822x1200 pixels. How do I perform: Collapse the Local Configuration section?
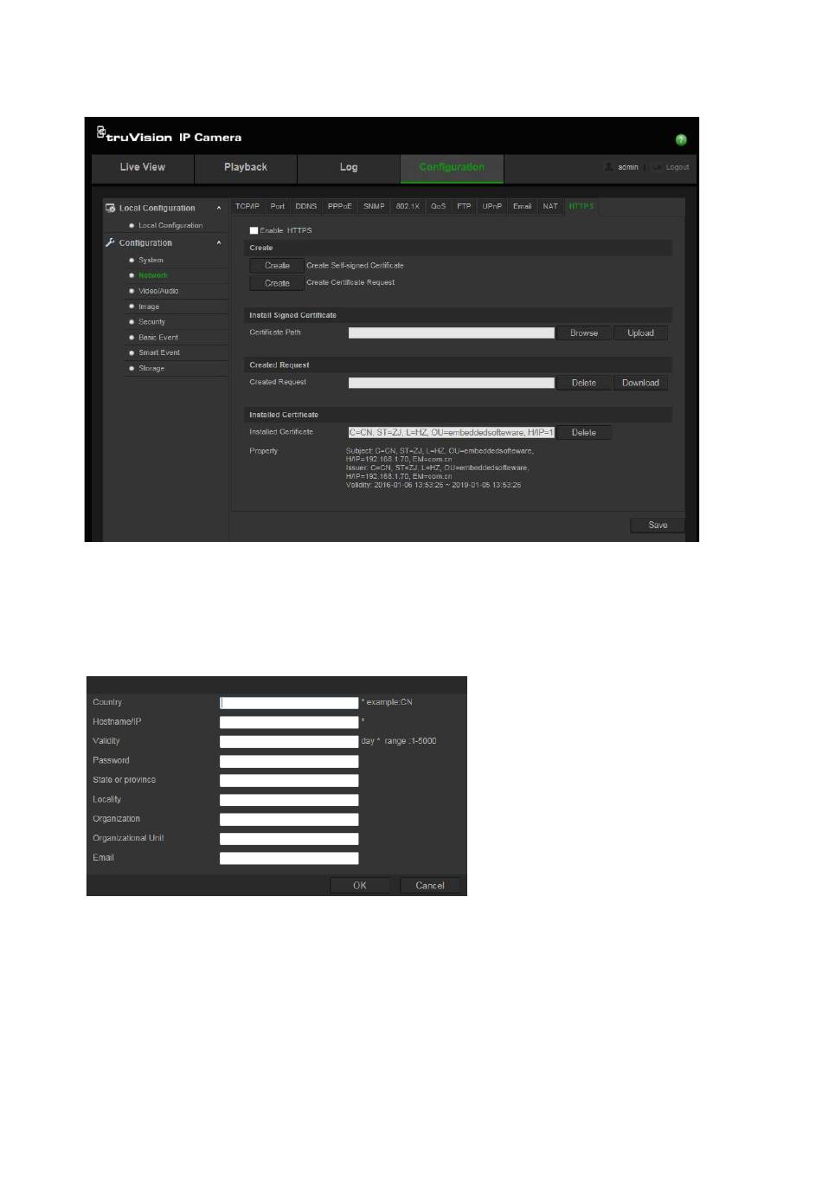[219, 208]
